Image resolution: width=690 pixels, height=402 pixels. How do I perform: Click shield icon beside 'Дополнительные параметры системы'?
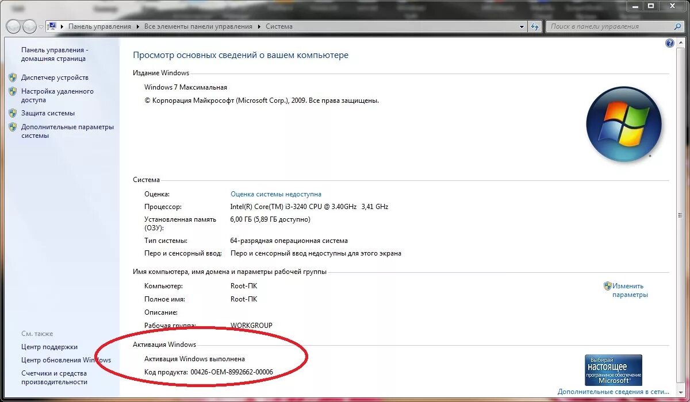(x=13, y=127)
